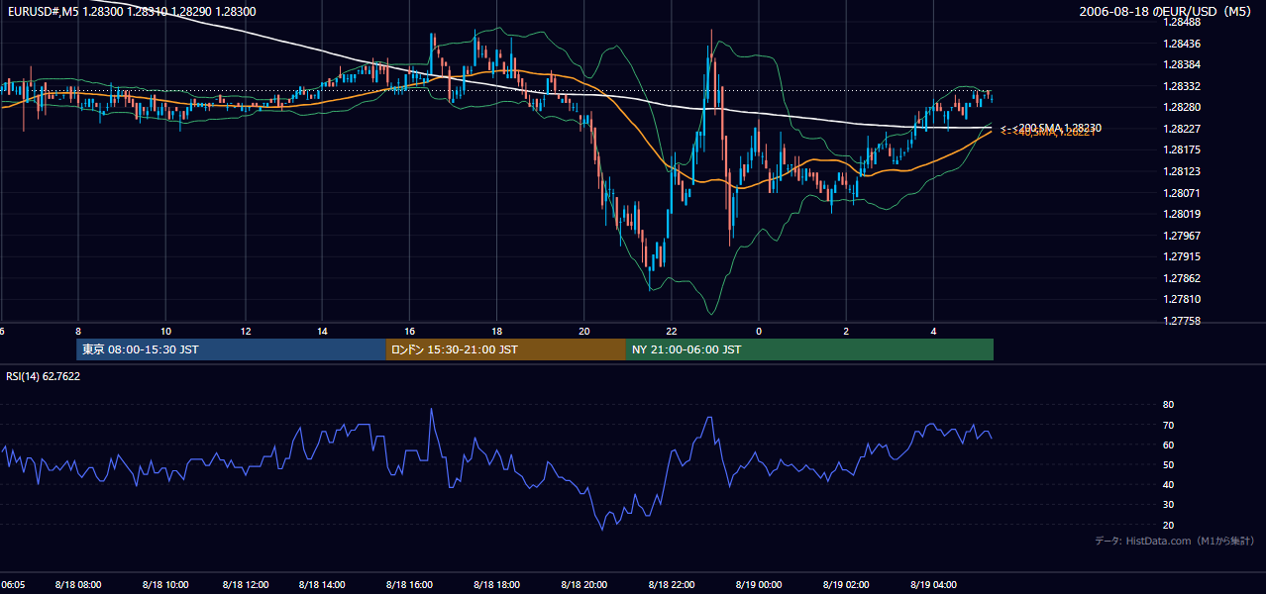Click price axis value 1.28384
Image resolution: width=1266 pixels, height=594 pixels.
coord(1183,64)
